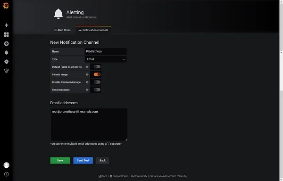The height and width of the screenshot is (181, 283).
Task: Click the Email addresses text area
Action: pos(89,124)
